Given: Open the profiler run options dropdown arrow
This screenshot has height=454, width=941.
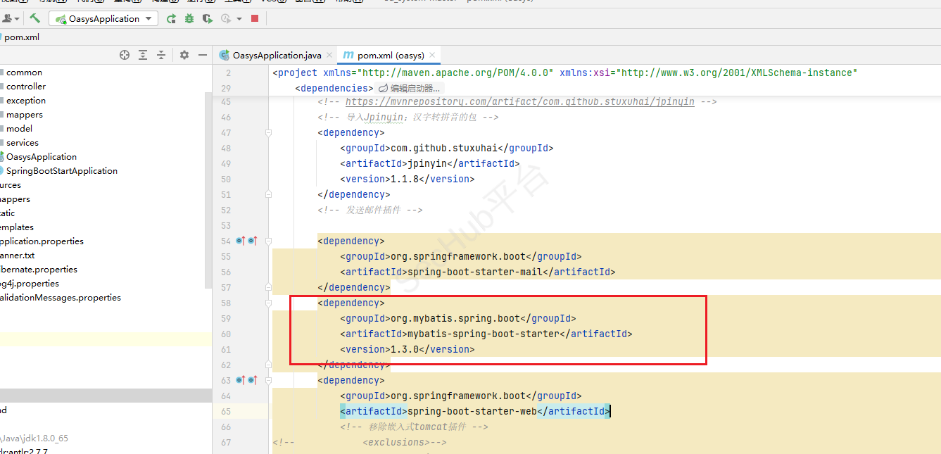Looking at the screenshot, I should (239, 19).
